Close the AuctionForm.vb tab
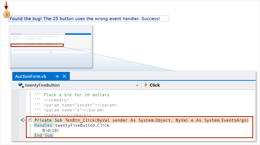Viewport: 260px width, 145px height. [x=64, y=76]
